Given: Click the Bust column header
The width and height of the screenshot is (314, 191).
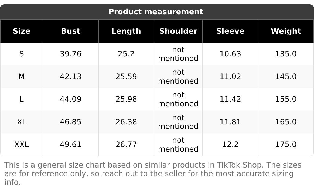Looking at the screenshot, I should click(71, 31).
